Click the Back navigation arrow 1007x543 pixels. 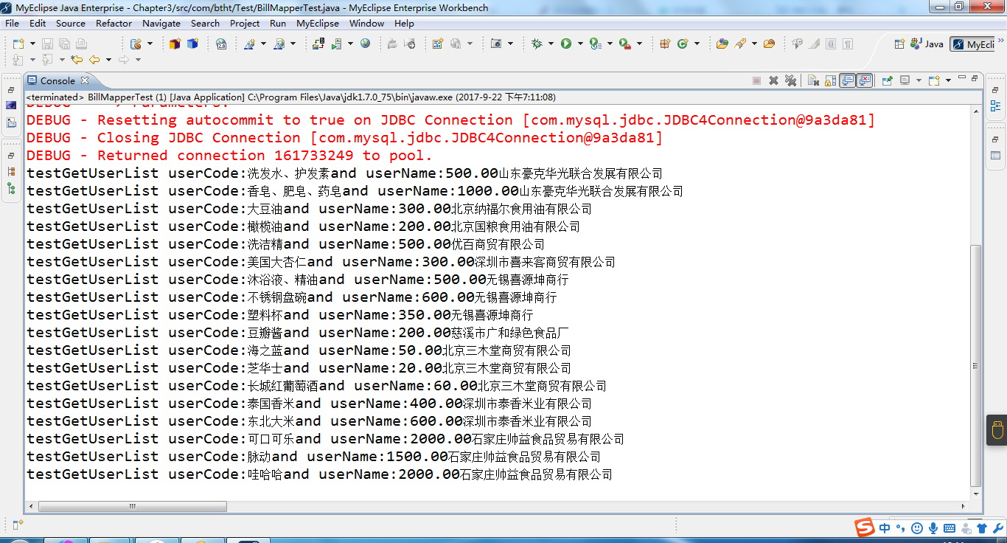coord(94,60)
